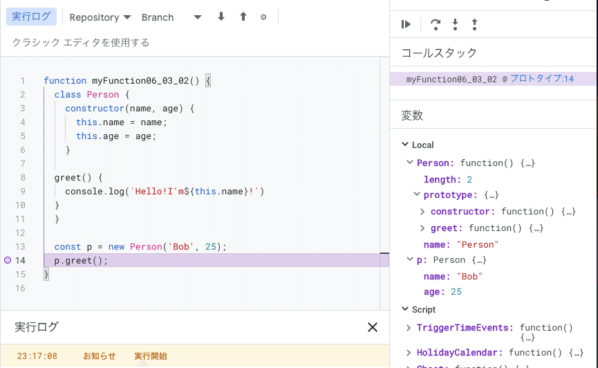The image size is (598, 368).
Task: Select the name: "Person" variable row
Action: click(x=461, y=244)
